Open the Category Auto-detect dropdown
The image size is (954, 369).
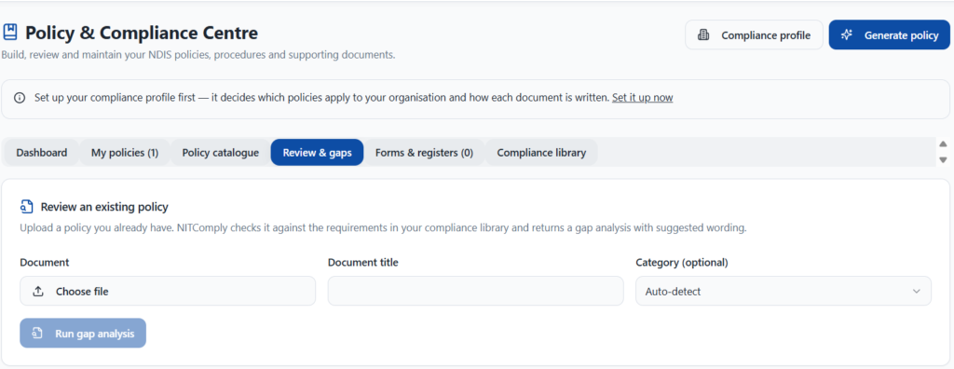[784, 291]
